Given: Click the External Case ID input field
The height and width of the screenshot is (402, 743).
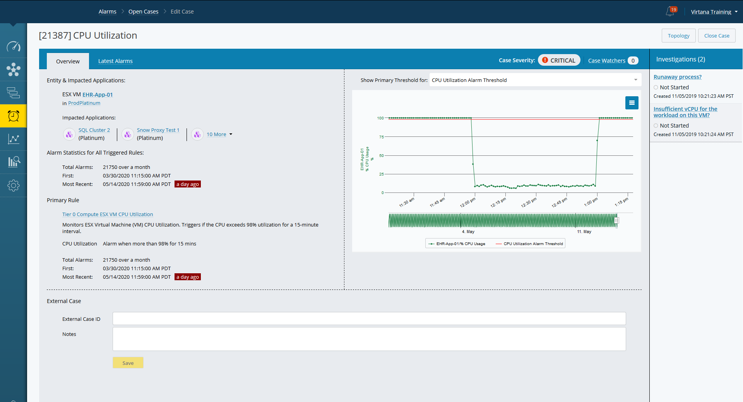Looking at the screenshot, I should pos(369,319).
